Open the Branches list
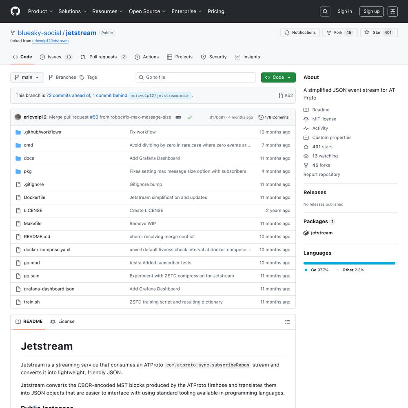Viewport: 408px width, 408px height. 62,77
